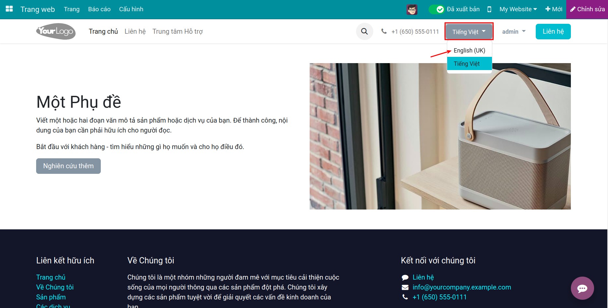This screenshot has height=308, width=608.
Task: Open the Cấu hình menu
Action: coord(131,9)
